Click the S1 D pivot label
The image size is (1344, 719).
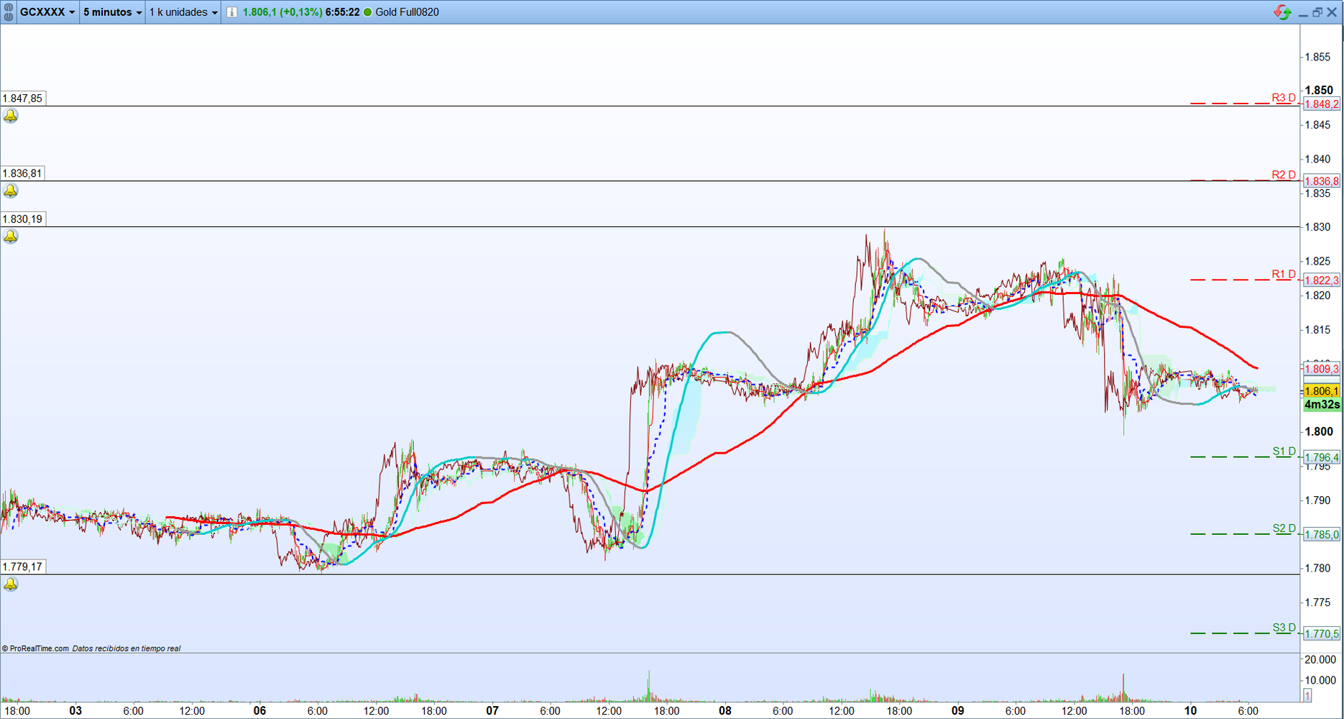pos(1284,452)
